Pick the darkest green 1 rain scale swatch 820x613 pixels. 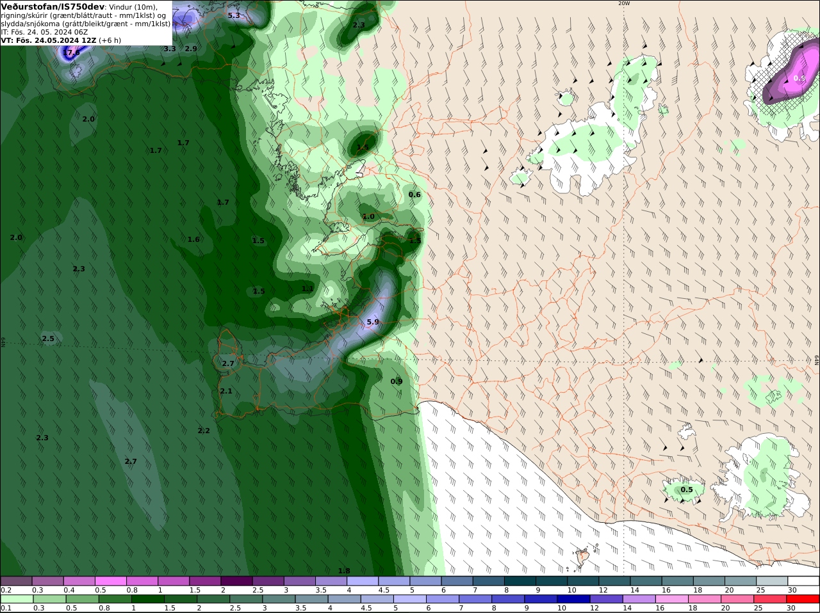(147, 599)
